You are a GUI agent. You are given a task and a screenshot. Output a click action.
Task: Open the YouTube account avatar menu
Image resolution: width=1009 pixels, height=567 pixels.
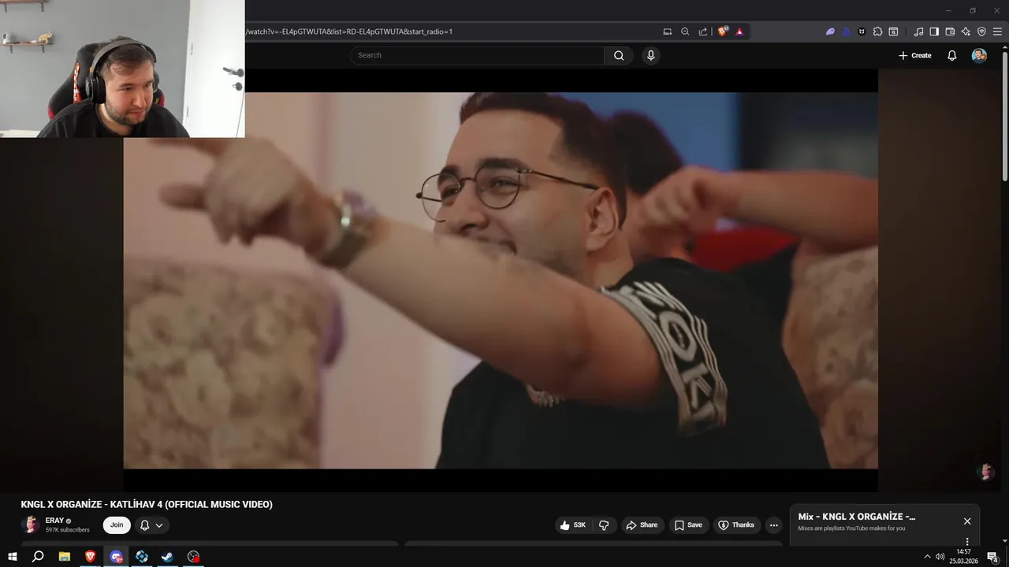pyautogui.click(x=979, y=55)
